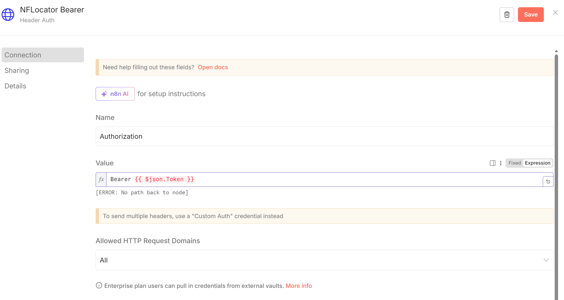Click the panel layout icon beside Value
Screen dimensions: 564x300
[492, 163]
